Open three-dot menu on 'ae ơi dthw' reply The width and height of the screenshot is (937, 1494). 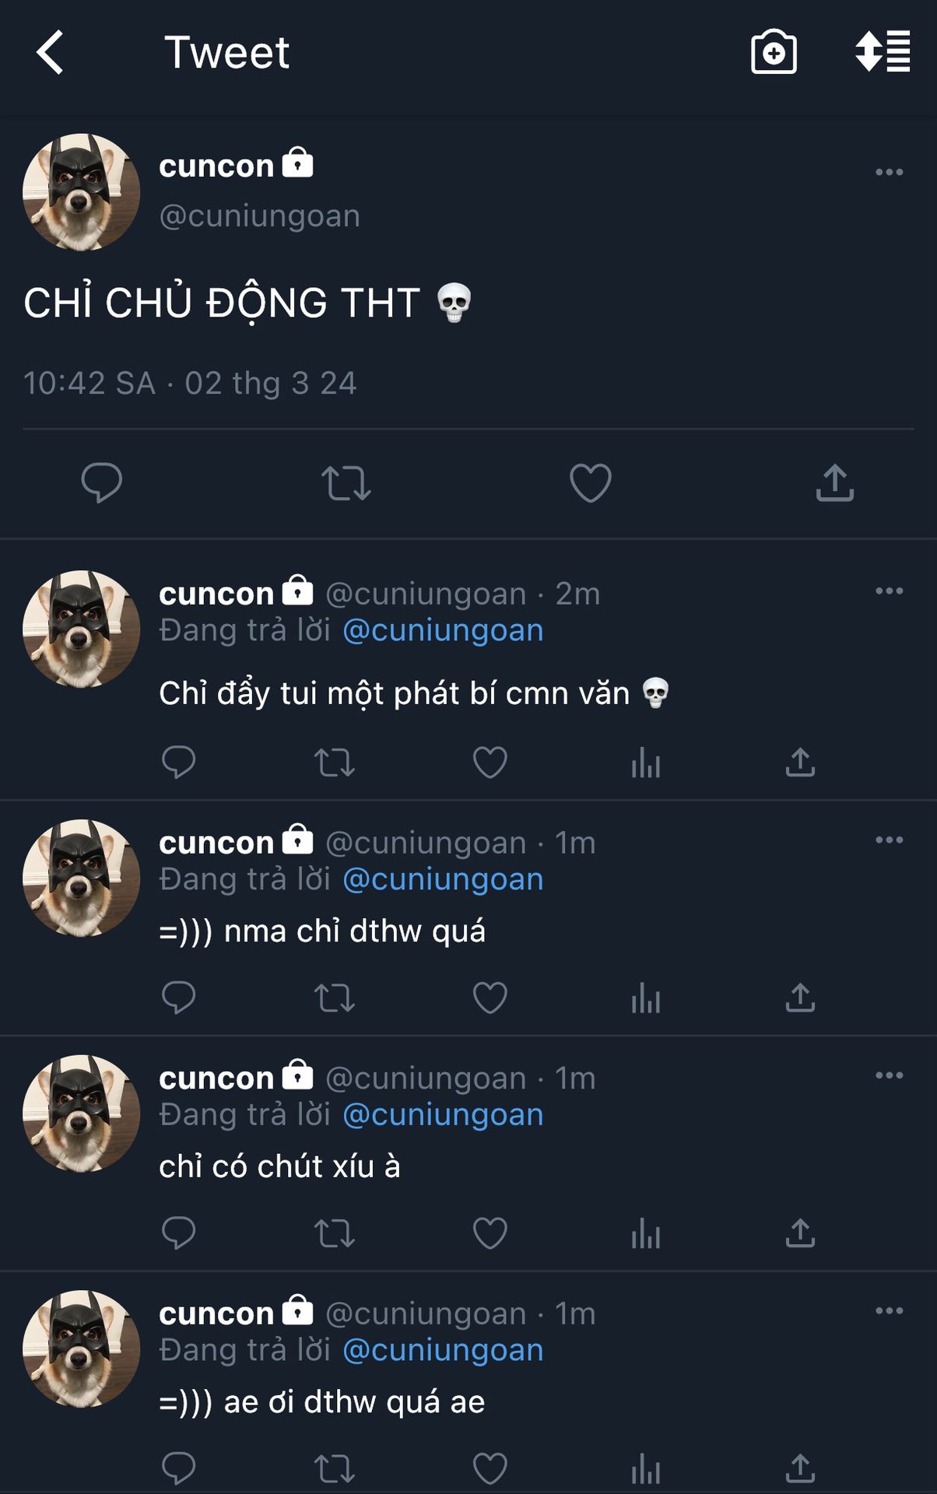click(889, 1311)
